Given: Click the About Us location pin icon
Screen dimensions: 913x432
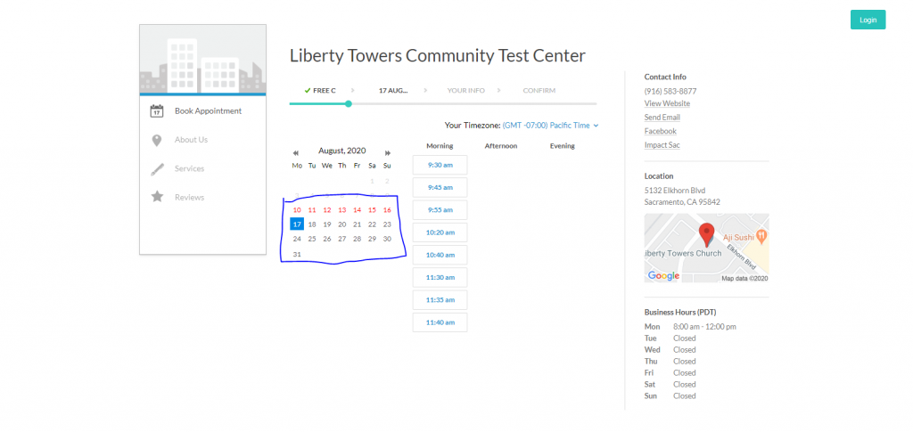Looking at the screenshot, I should coord(157,140).
